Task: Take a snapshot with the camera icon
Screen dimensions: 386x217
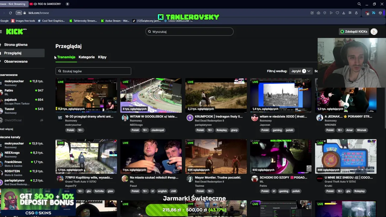Action: pyautogui.click(x=318, y=13)
